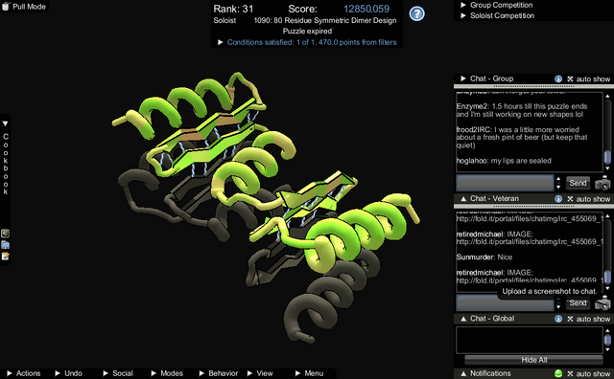614x379 pixels.
Task: Send the Veteran chat message
Action: click(578, 302)
